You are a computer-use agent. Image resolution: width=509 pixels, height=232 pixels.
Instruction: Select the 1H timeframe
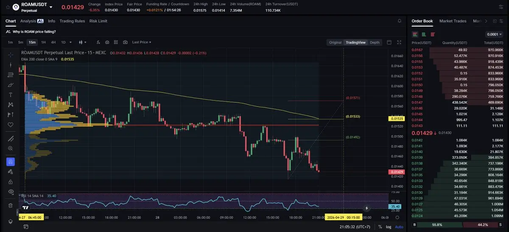pos(43,42)
